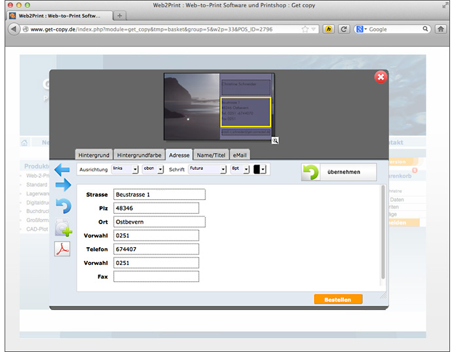Click the Vorwahl field above Fax
The height and width of the screenshot is (352, 452).
156,263
